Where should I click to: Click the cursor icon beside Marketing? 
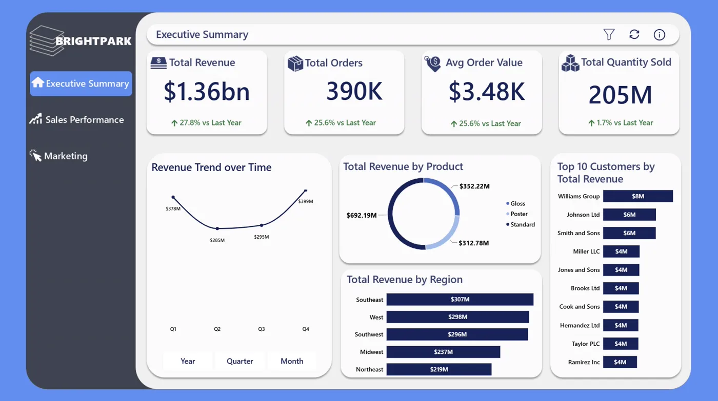coord(35,155)
